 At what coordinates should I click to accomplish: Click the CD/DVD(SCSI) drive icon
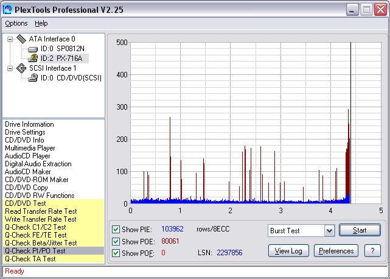(x=33, y=78)
